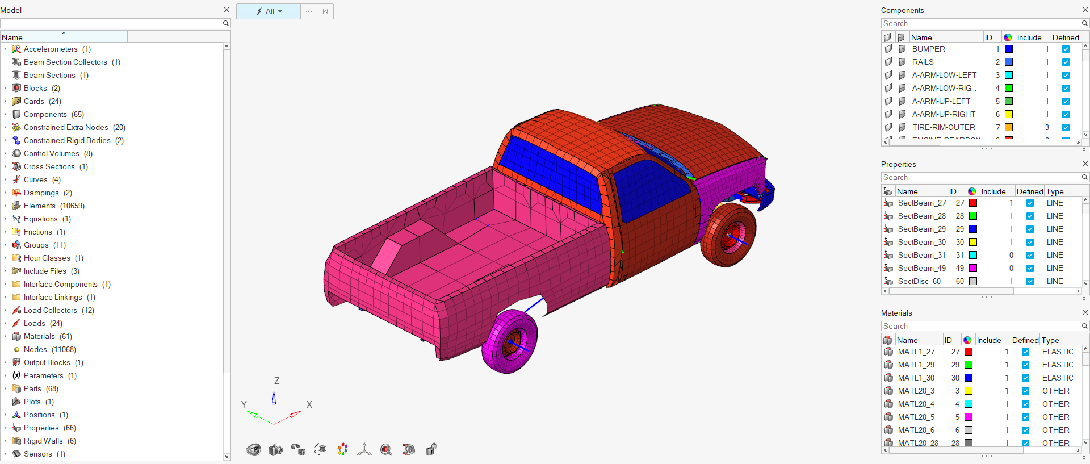Uncheck Defined checkbox for MATL20_4 material
Image resolution: width=1090 pixels, height=464 pixels.
1025,404
